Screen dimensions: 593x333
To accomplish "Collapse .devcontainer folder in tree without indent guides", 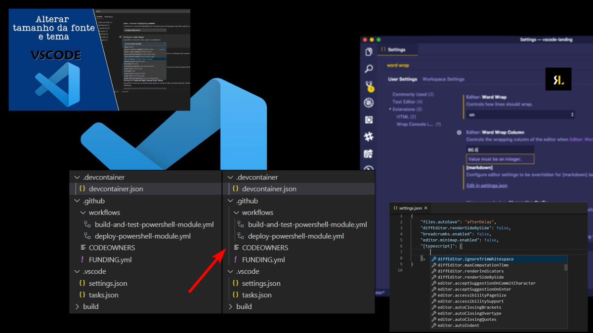I will (x=77, y=177).
